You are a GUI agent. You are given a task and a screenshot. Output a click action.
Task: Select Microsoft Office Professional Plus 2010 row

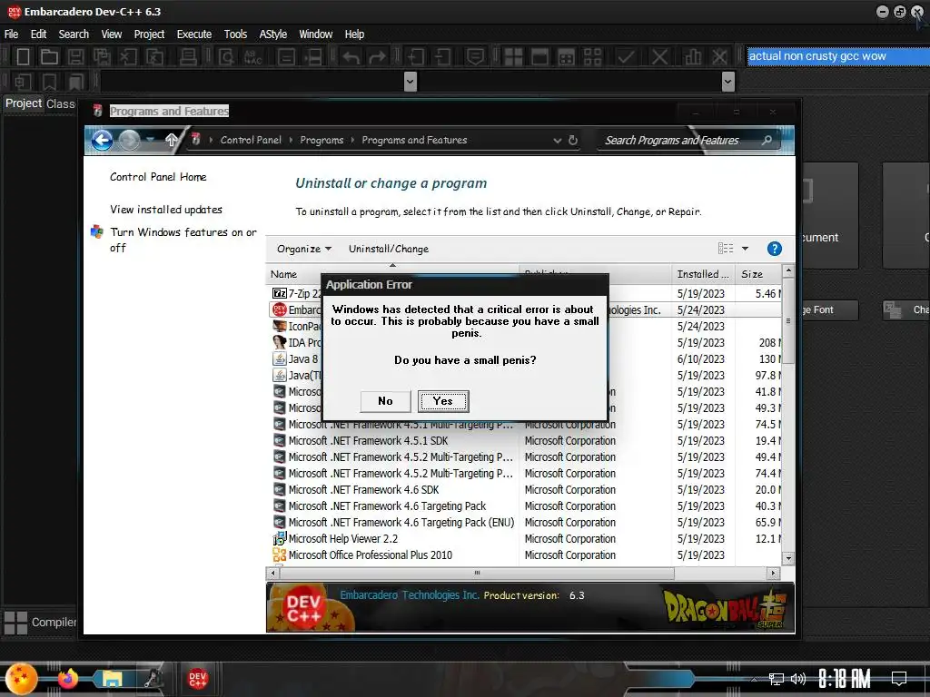[x=526, y=555]
